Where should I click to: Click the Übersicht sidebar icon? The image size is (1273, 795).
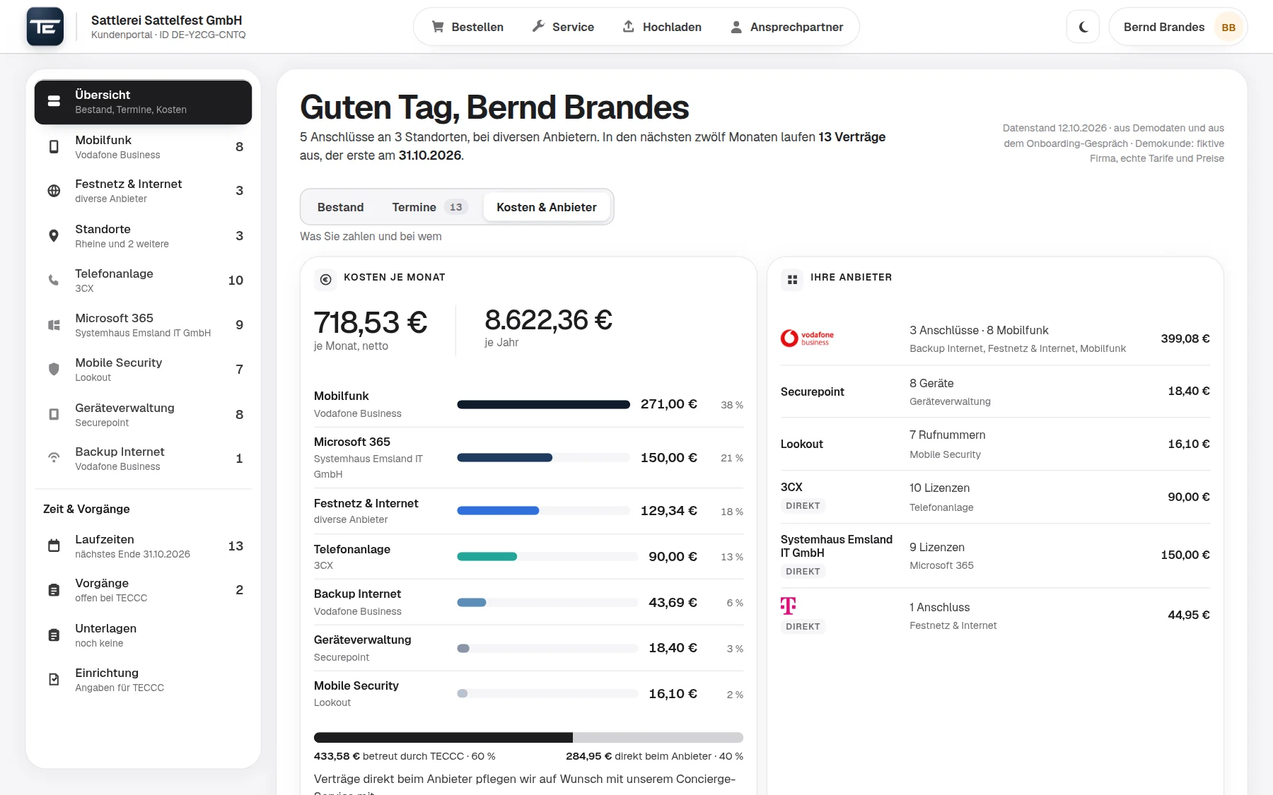[x=54, y=101]
